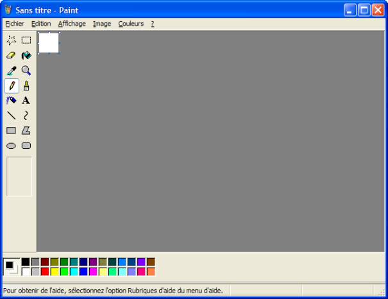Pick the dark gray color swatch

point(35,262)
